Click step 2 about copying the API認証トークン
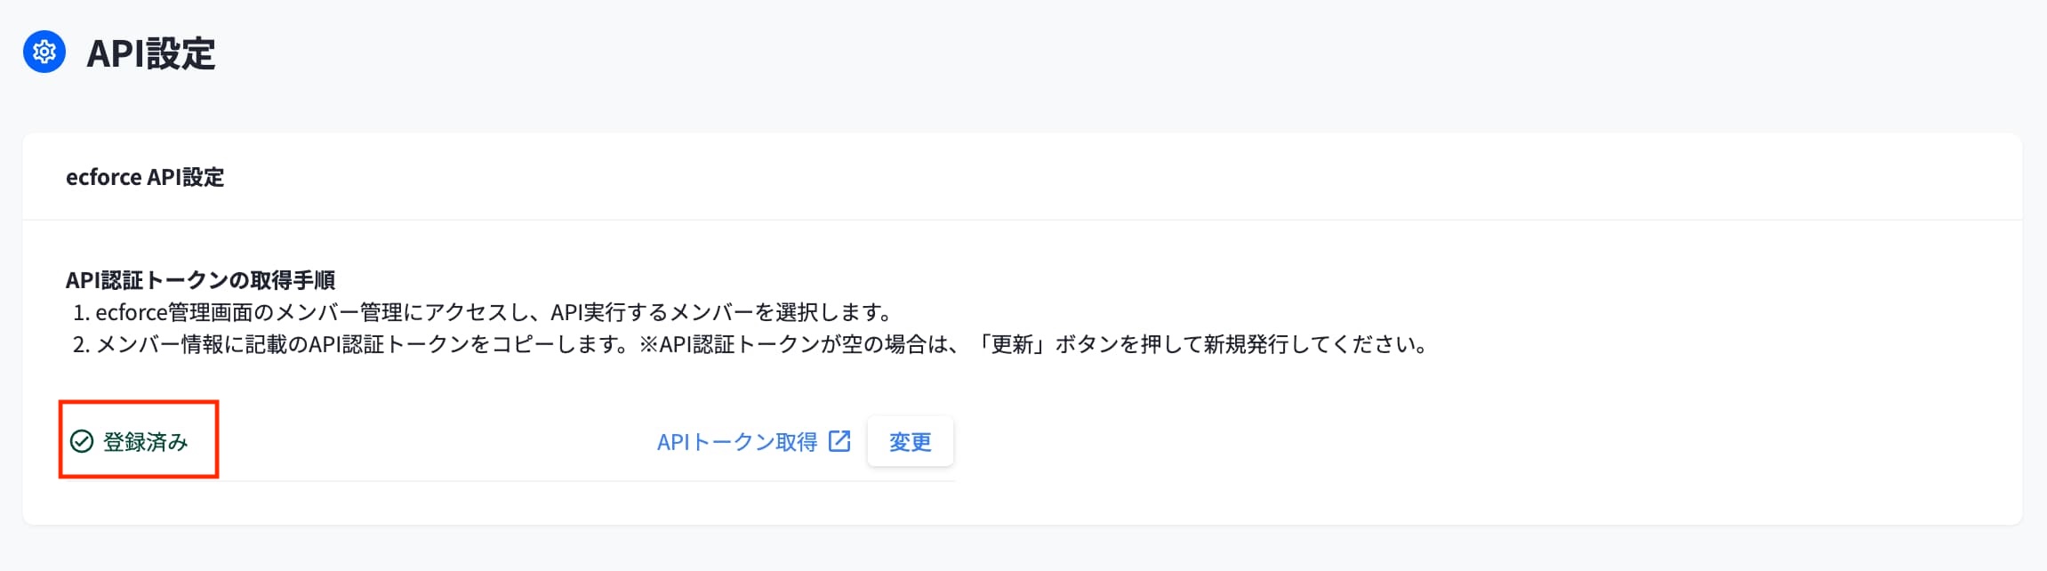 (x=751, y=344)
